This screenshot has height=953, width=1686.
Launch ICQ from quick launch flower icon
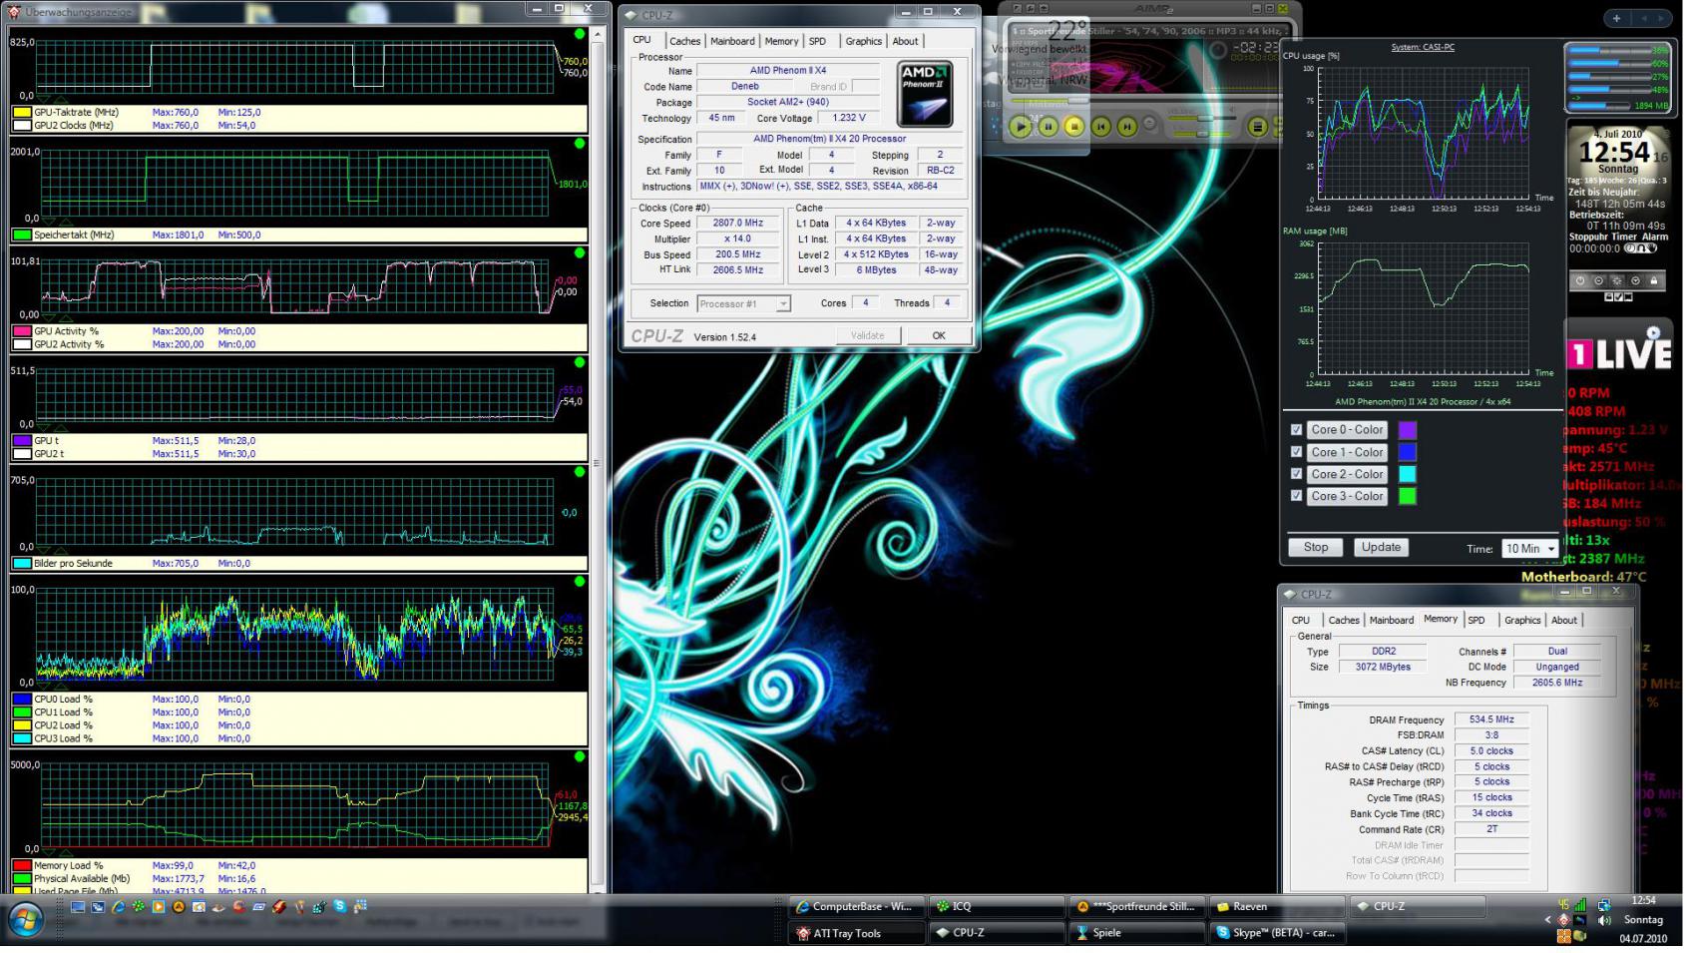138,906
